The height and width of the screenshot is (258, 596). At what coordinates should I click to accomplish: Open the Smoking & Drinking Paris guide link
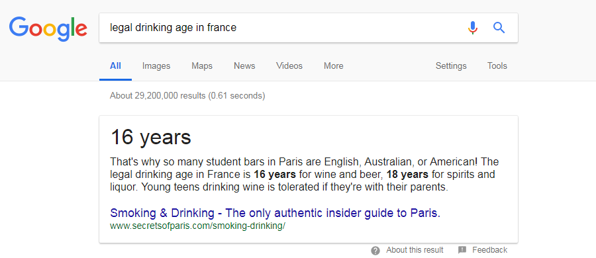pyautogui.click(x=275, y=213)
